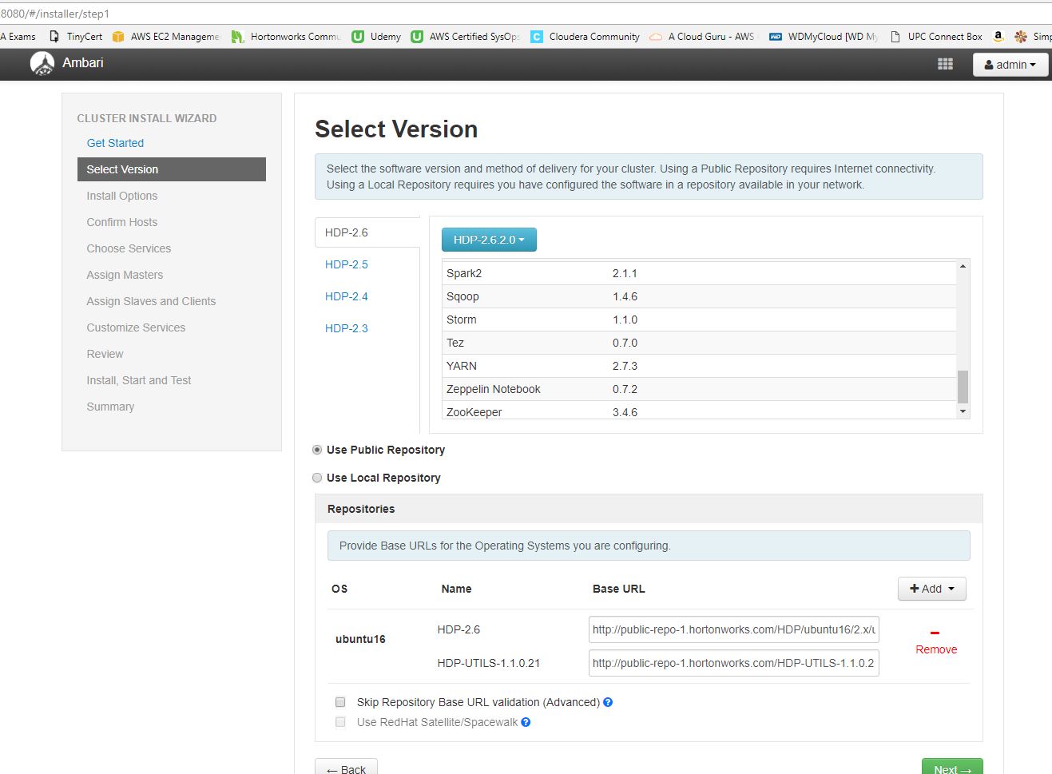Image resolution: width=1052 pixels, height=774 pixels.
Task: Click the help icon next to Skip Repository validation
Action: tap(609, 702)
